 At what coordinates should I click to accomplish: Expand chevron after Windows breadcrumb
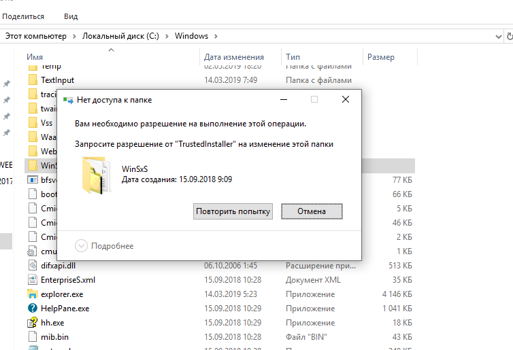tap(216, 36)
